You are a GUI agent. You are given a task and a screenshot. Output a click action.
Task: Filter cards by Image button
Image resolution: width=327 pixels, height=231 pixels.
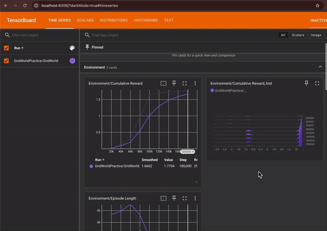[316, 35]
